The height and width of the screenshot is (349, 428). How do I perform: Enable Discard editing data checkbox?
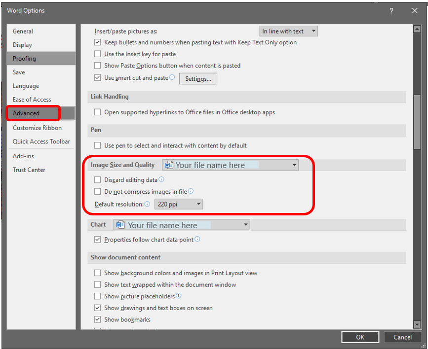point(98,180)
